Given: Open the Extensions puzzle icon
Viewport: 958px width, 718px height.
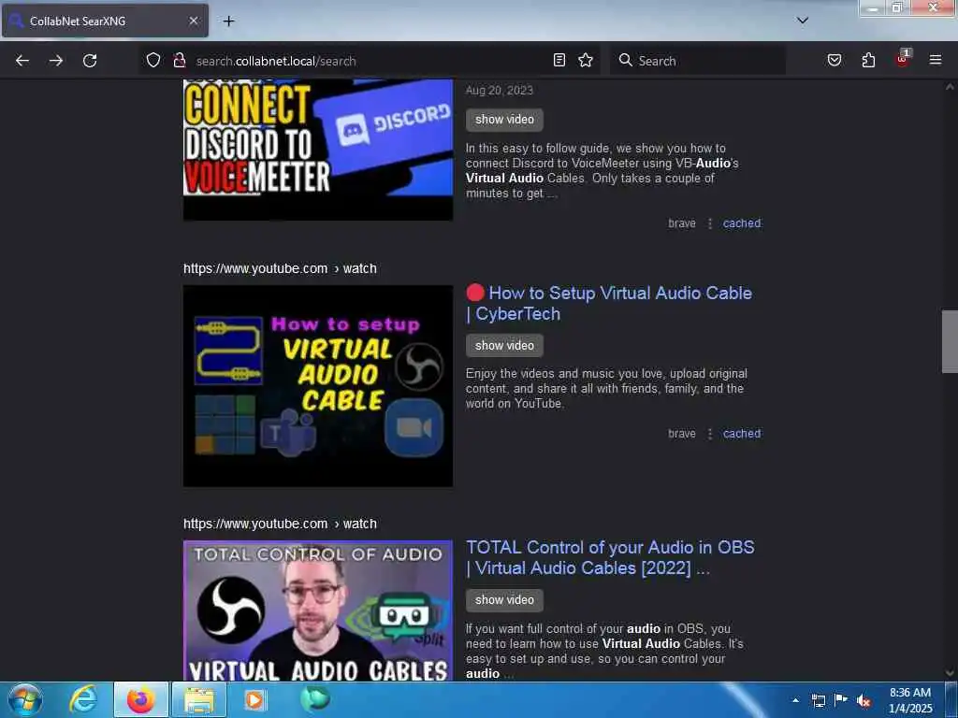Looking at the screenshot, I should pyautogui.click(x=868, y=60).
